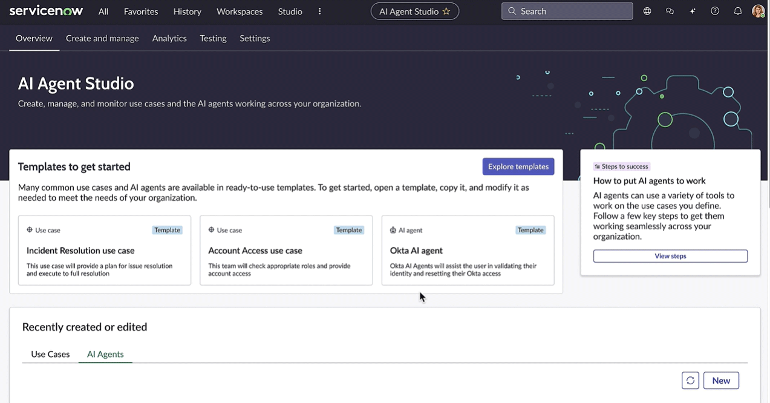
Task: Switch to the Analytics tab
Action: pos(169,38)
